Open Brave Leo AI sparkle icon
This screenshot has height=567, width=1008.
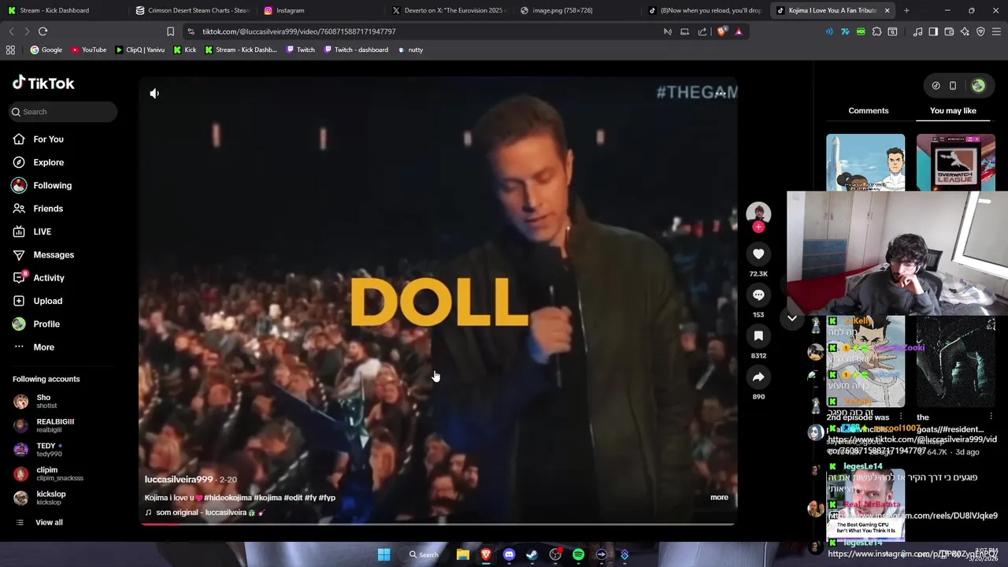tap(965, 31)
